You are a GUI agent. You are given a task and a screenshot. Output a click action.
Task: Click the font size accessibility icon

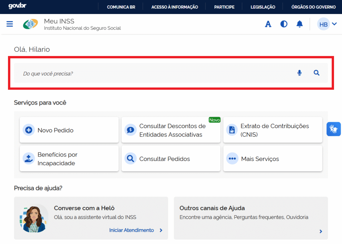click(268, 24)
